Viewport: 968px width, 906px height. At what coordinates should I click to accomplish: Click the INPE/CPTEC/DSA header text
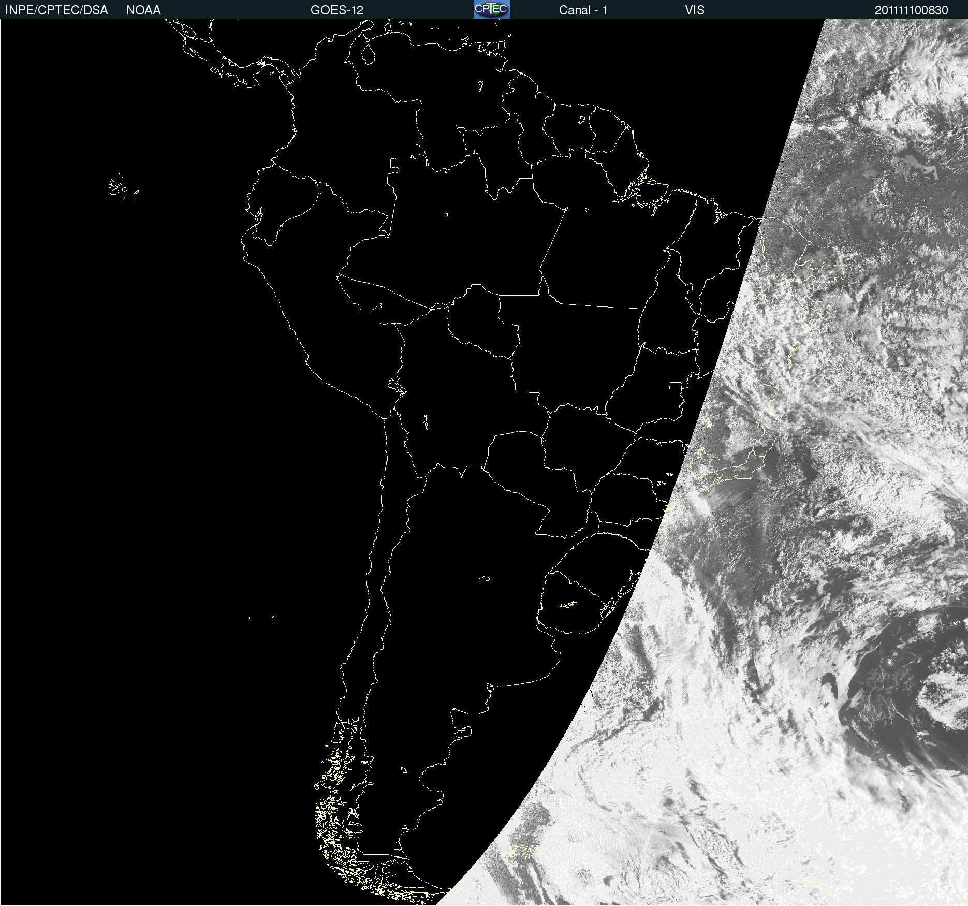[x=56, y=10]
